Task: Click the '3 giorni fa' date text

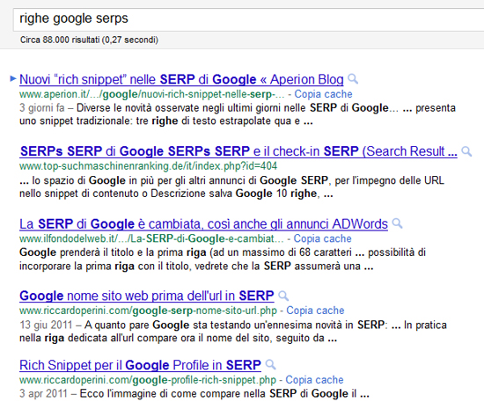Action: click(42, 108)
